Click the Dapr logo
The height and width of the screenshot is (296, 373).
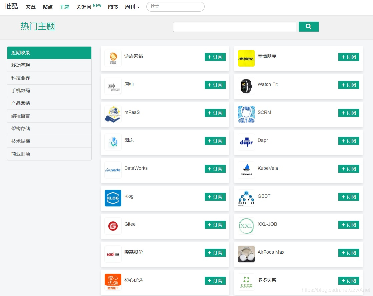[246, 142]
